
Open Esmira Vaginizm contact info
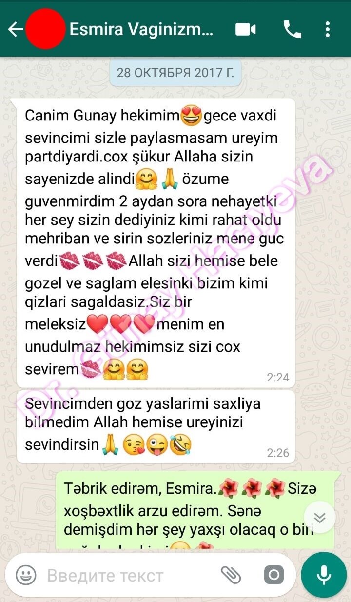coord(141,30)
